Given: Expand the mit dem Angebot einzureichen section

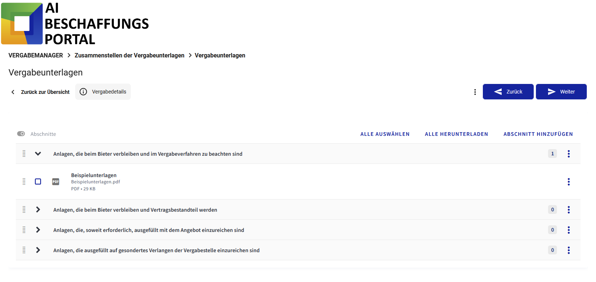Looking at the screenshot, I should pos(38,230).
